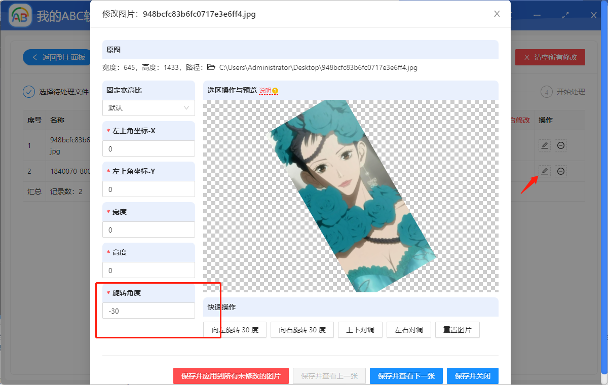Click 保存并应用到所有未修改的图片
608x385 pixels.
pos(231,375)
